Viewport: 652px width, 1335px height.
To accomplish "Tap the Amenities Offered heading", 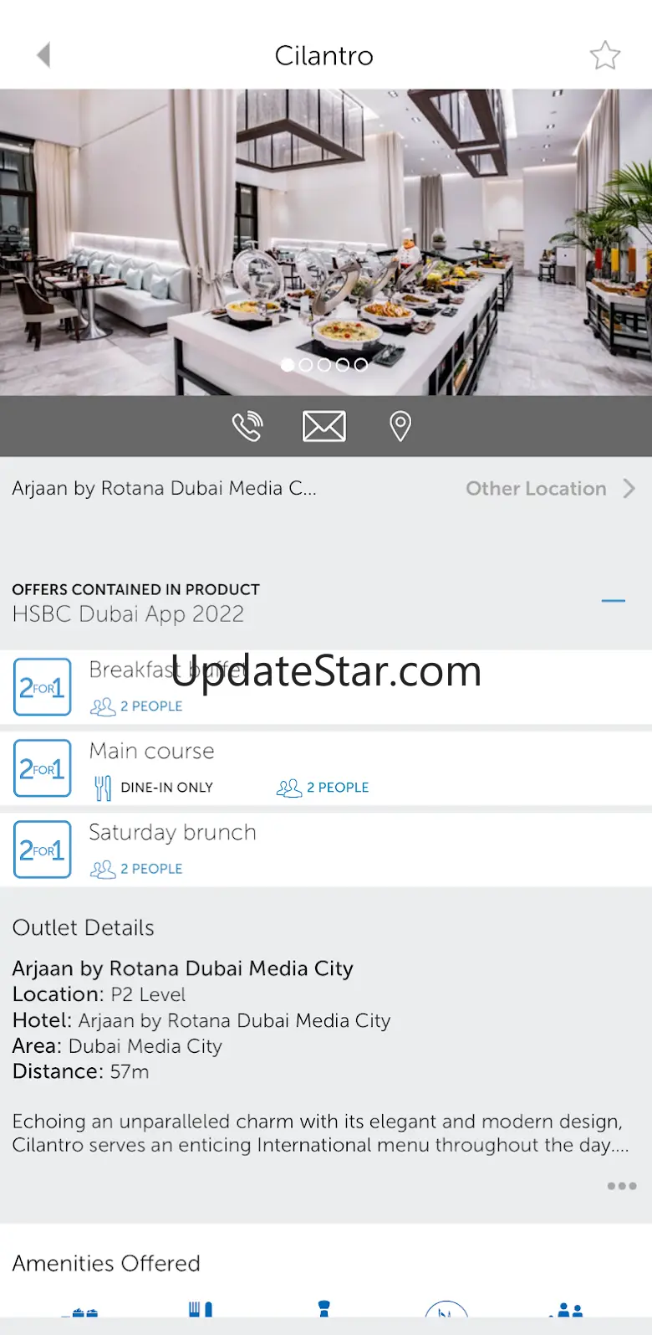I will [106, 1263].
